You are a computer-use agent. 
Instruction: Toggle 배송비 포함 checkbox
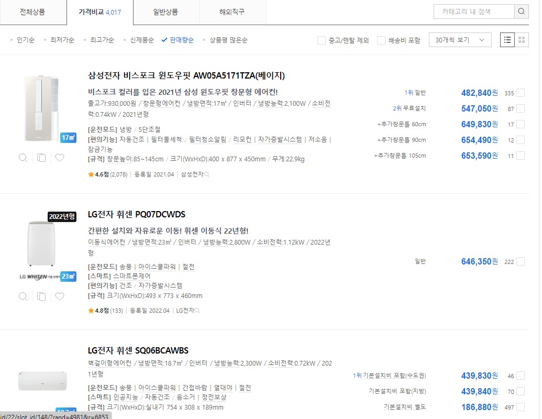click(x=381, y=40)
